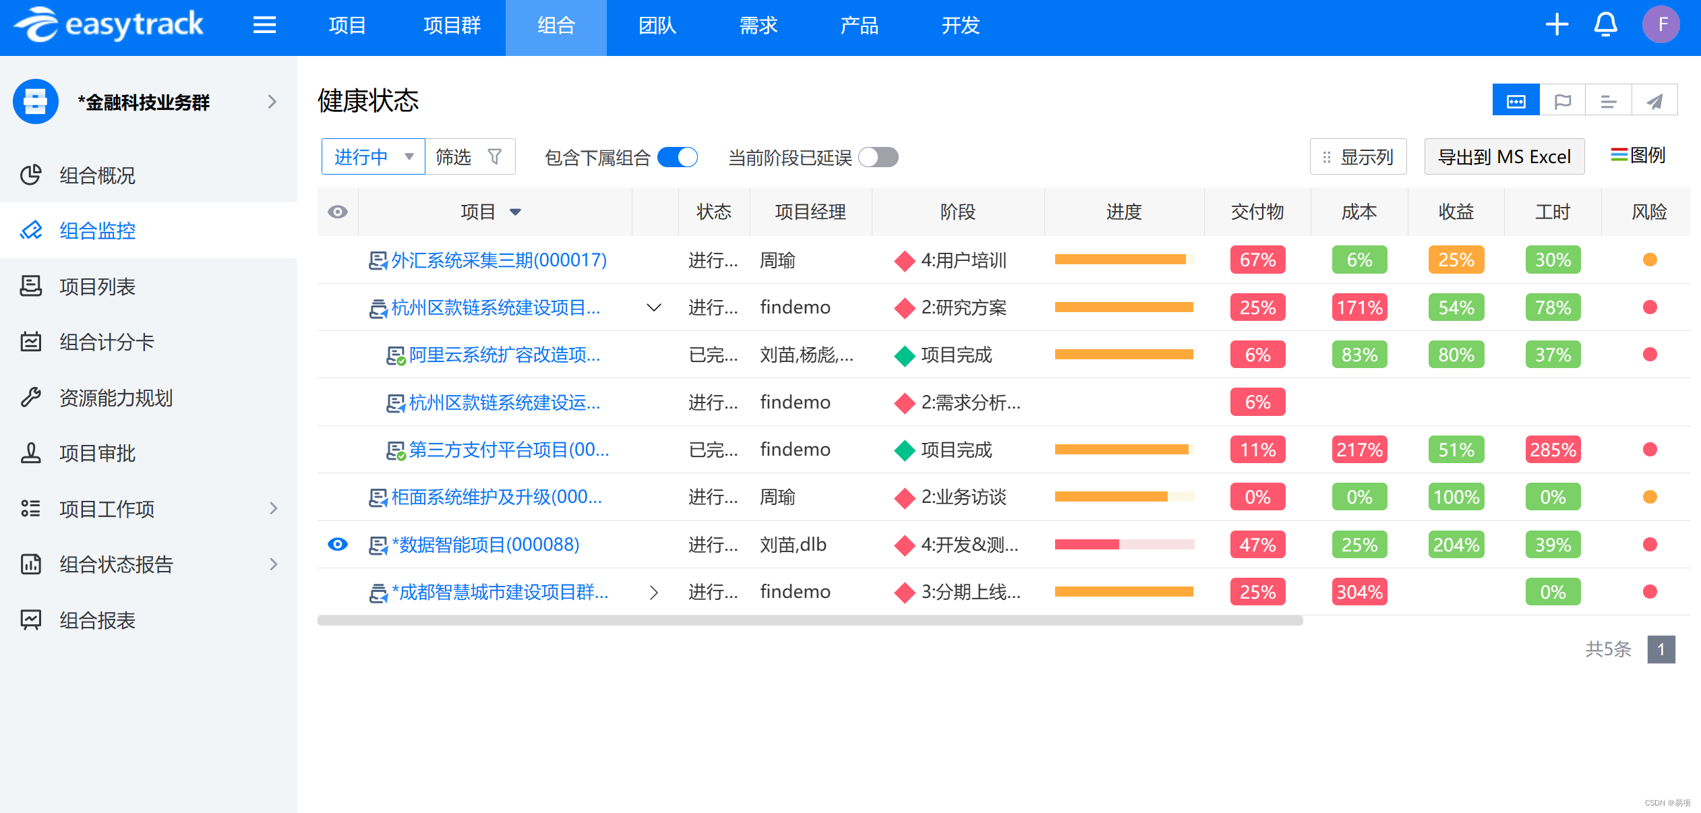
Task: Click orange risk dot on 外汇系统采集三期 row
Action: pyautogui.click(x=1650, y=260)
